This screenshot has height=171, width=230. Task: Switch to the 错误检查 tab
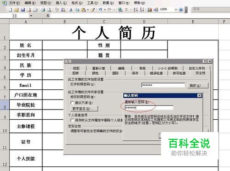[x=156, y=73]
